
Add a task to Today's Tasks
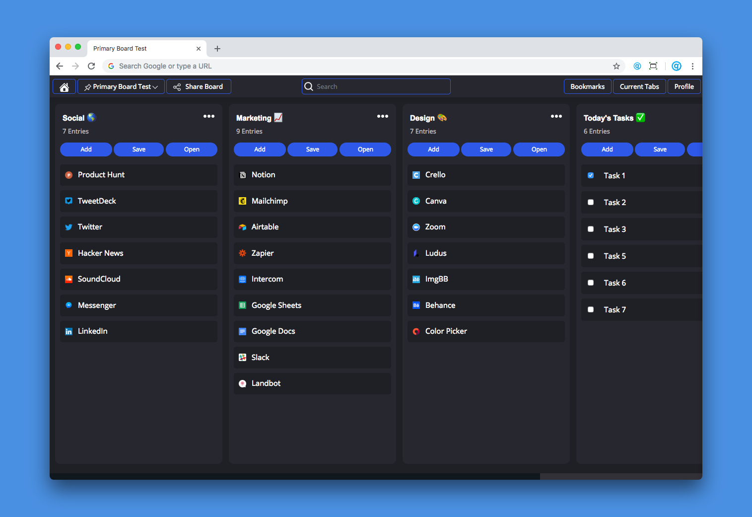click(x=607, y=149)
